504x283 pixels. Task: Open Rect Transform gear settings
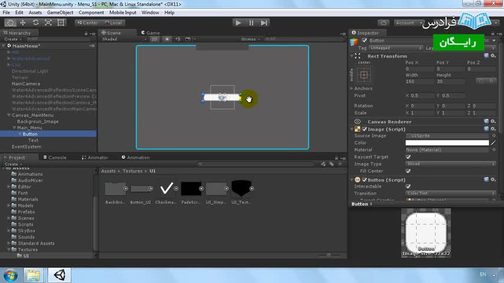(493, 56)
